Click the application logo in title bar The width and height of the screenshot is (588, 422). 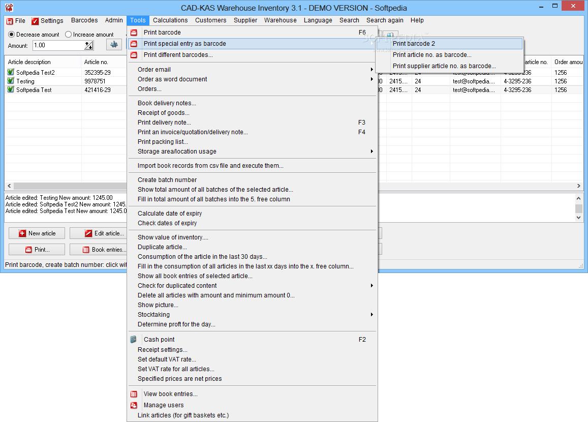point(9,8)
